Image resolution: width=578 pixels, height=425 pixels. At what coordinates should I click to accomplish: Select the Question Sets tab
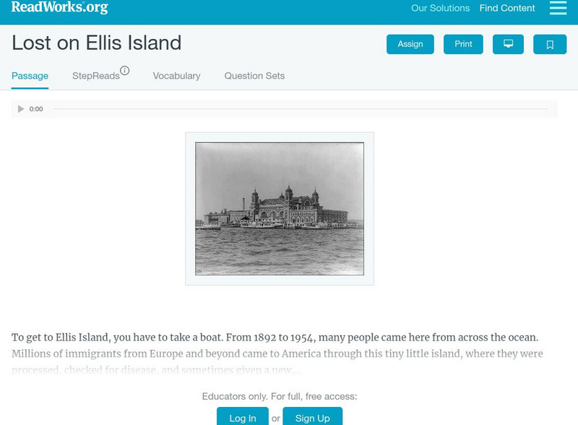click(x=254, y=76)
